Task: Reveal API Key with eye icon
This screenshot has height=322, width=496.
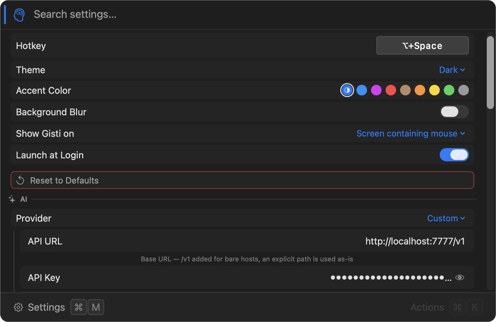Action: pyautogui.click(x=460, y=278)
